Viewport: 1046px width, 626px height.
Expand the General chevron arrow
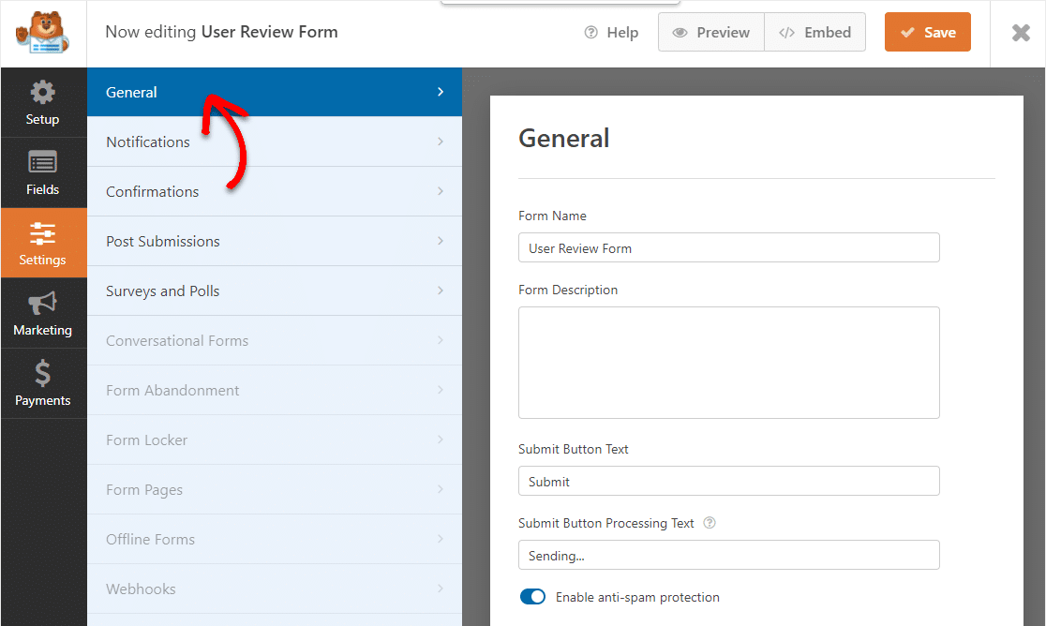pyautogui.click(x=441, y=92)
